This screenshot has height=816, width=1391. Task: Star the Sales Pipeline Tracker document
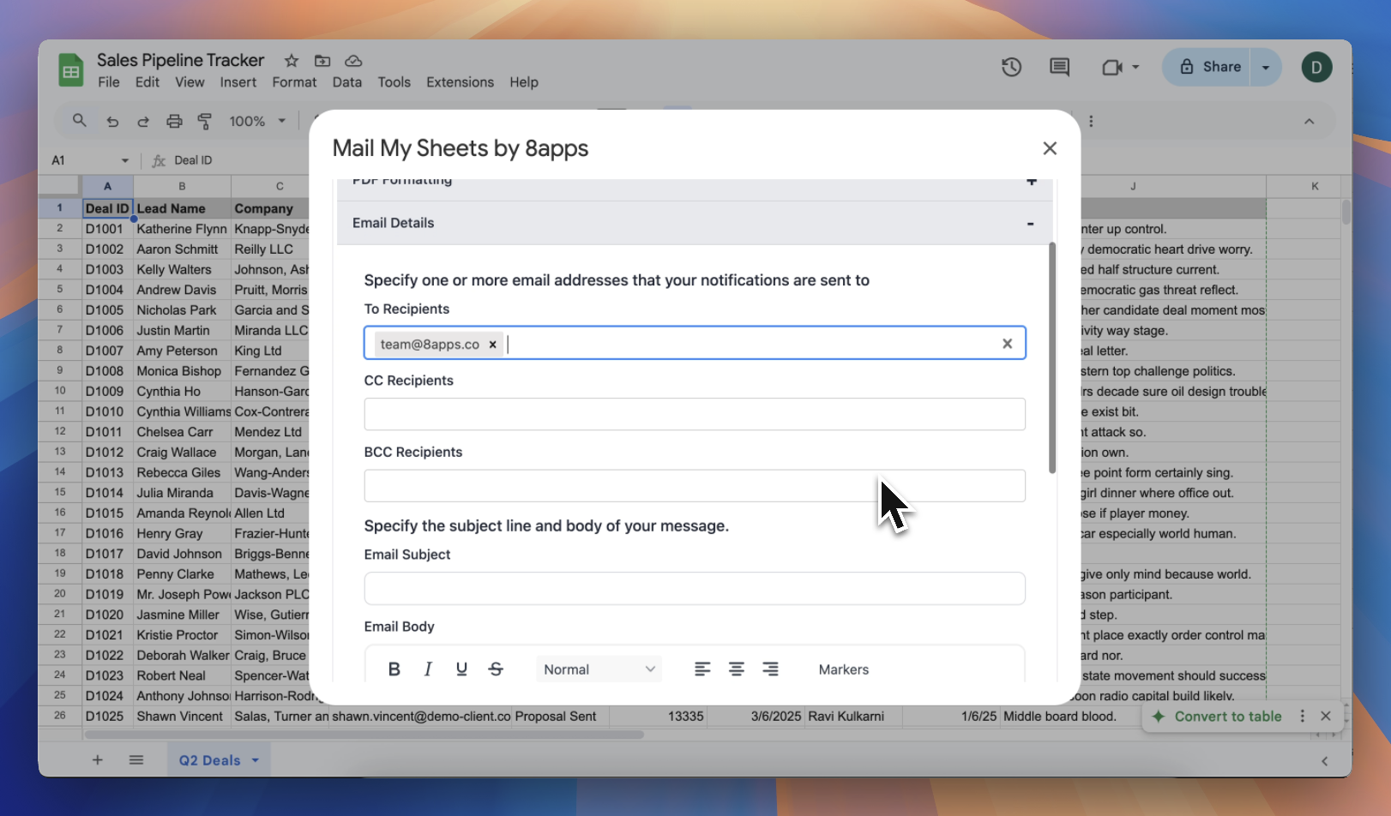[x=292, y=61]
